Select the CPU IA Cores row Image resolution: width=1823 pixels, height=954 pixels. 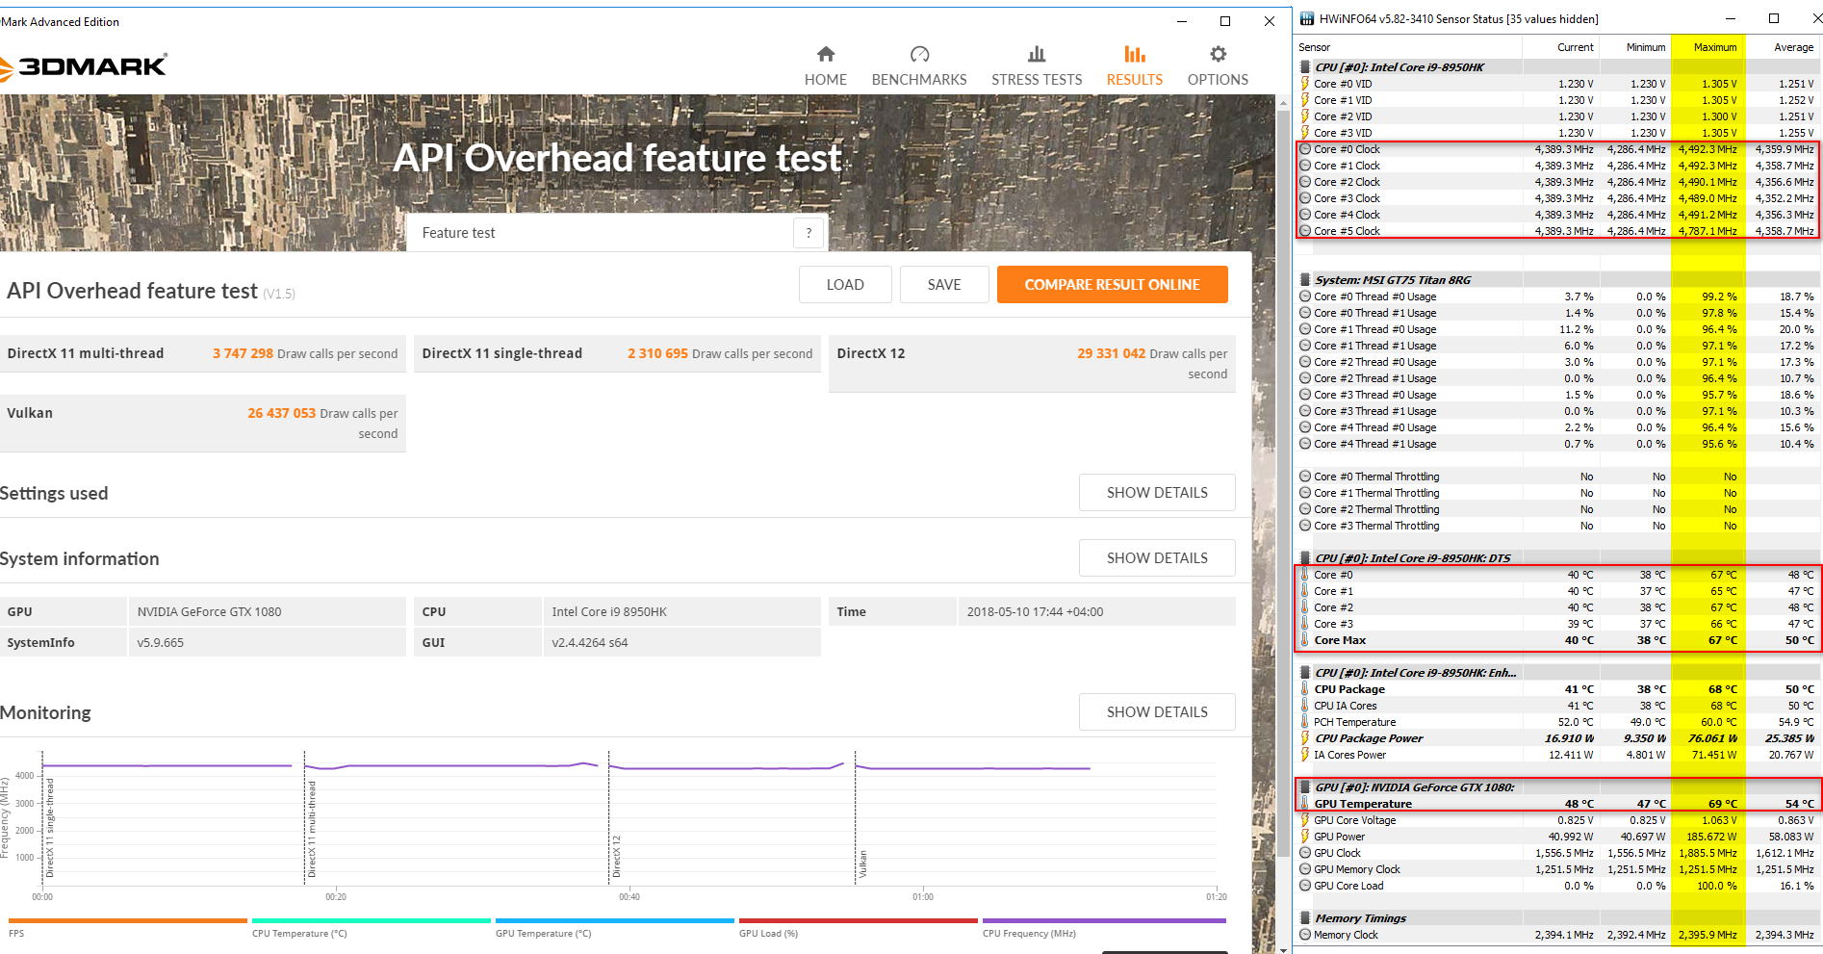(x=1556, y=706)
